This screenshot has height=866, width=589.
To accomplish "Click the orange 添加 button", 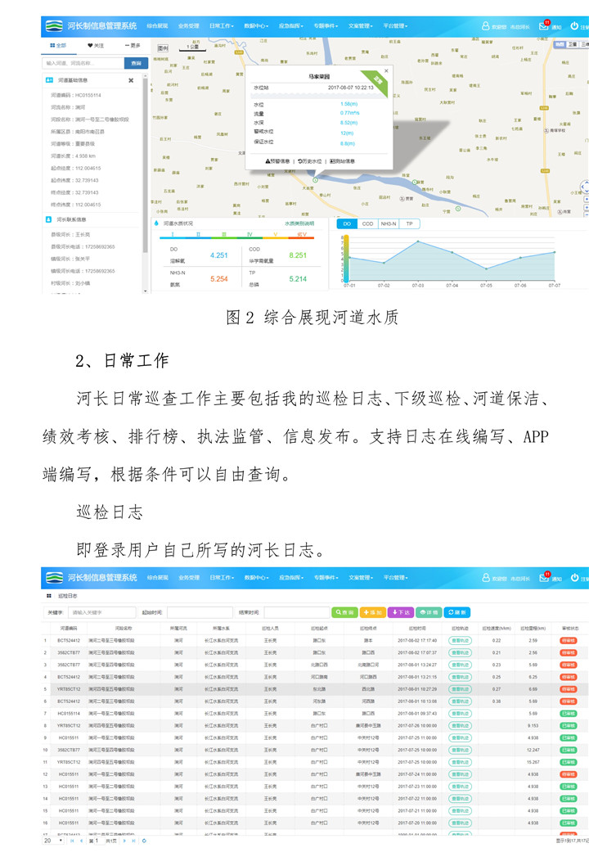I will 372,612.
